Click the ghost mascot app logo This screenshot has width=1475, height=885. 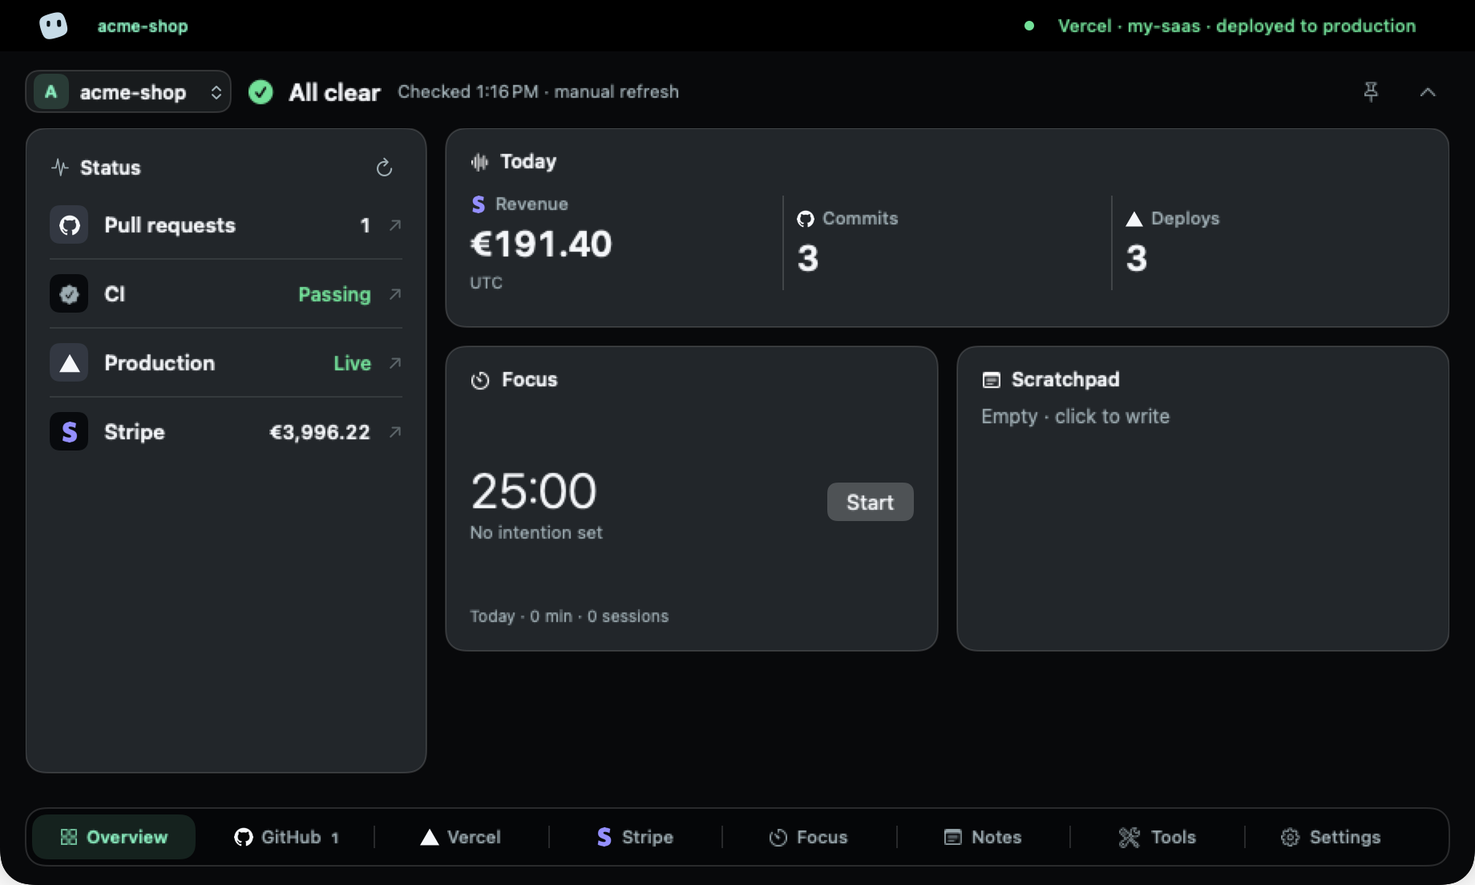(54, 26)
